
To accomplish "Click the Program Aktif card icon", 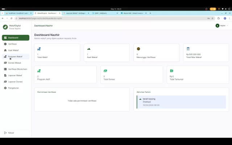I will pos(39,71).
